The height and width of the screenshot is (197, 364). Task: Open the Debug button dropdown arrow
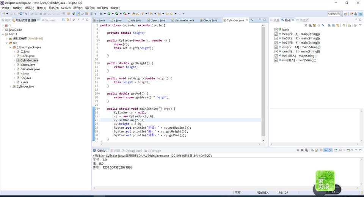point(105,14)
